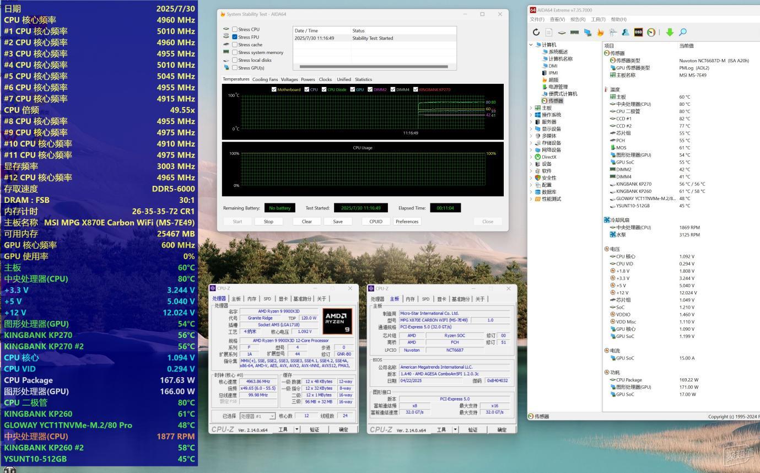The width and height of the screenshot is (760, 473).
Task: Expand the 主板 tree node
Action: [x=531, y=108]
